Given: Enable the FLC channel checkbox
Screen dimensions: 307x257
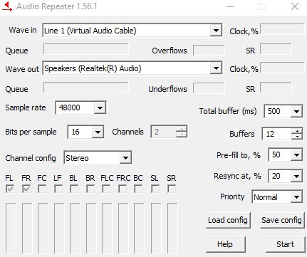Looking at the screenshot, I should 106,189.
